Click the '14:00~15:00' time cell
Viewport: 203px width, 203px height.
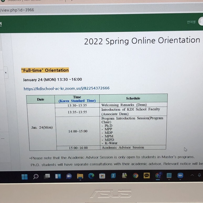78,131
